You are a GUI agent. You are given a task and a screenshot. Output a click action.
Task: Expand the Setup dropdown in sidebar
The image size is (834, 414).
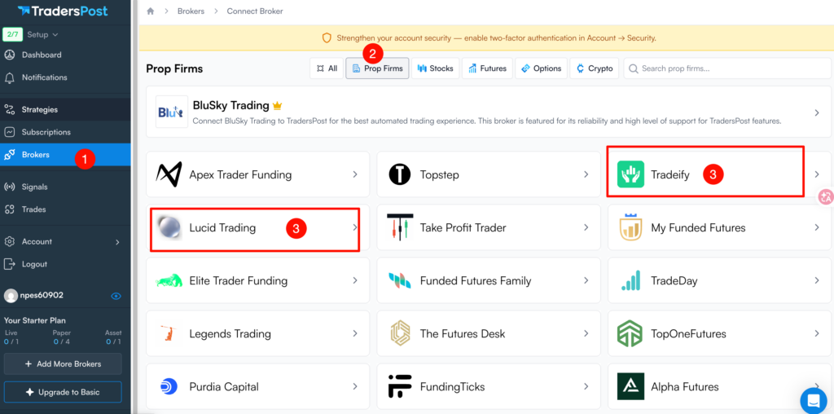(42, 35)
